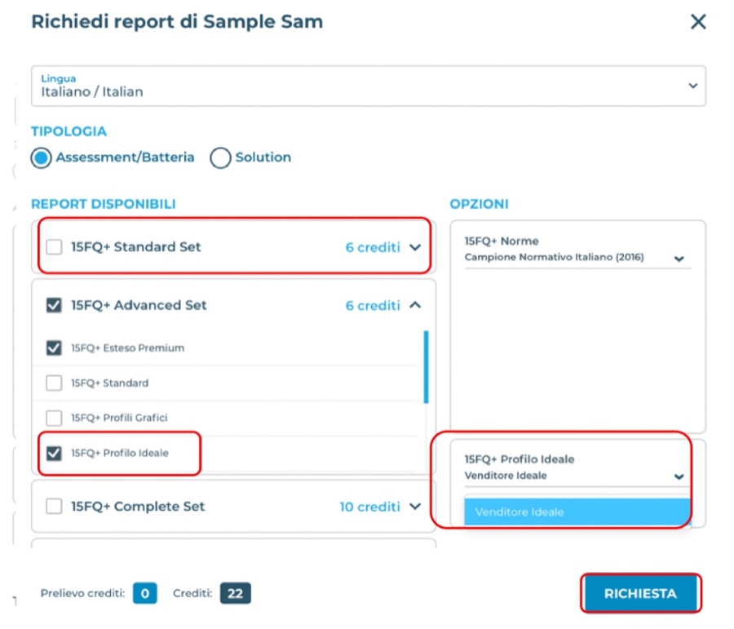Click the 6 crediti text for Standard Set
The width and height of the screenshot is (734, 629).
click(373, 247)
